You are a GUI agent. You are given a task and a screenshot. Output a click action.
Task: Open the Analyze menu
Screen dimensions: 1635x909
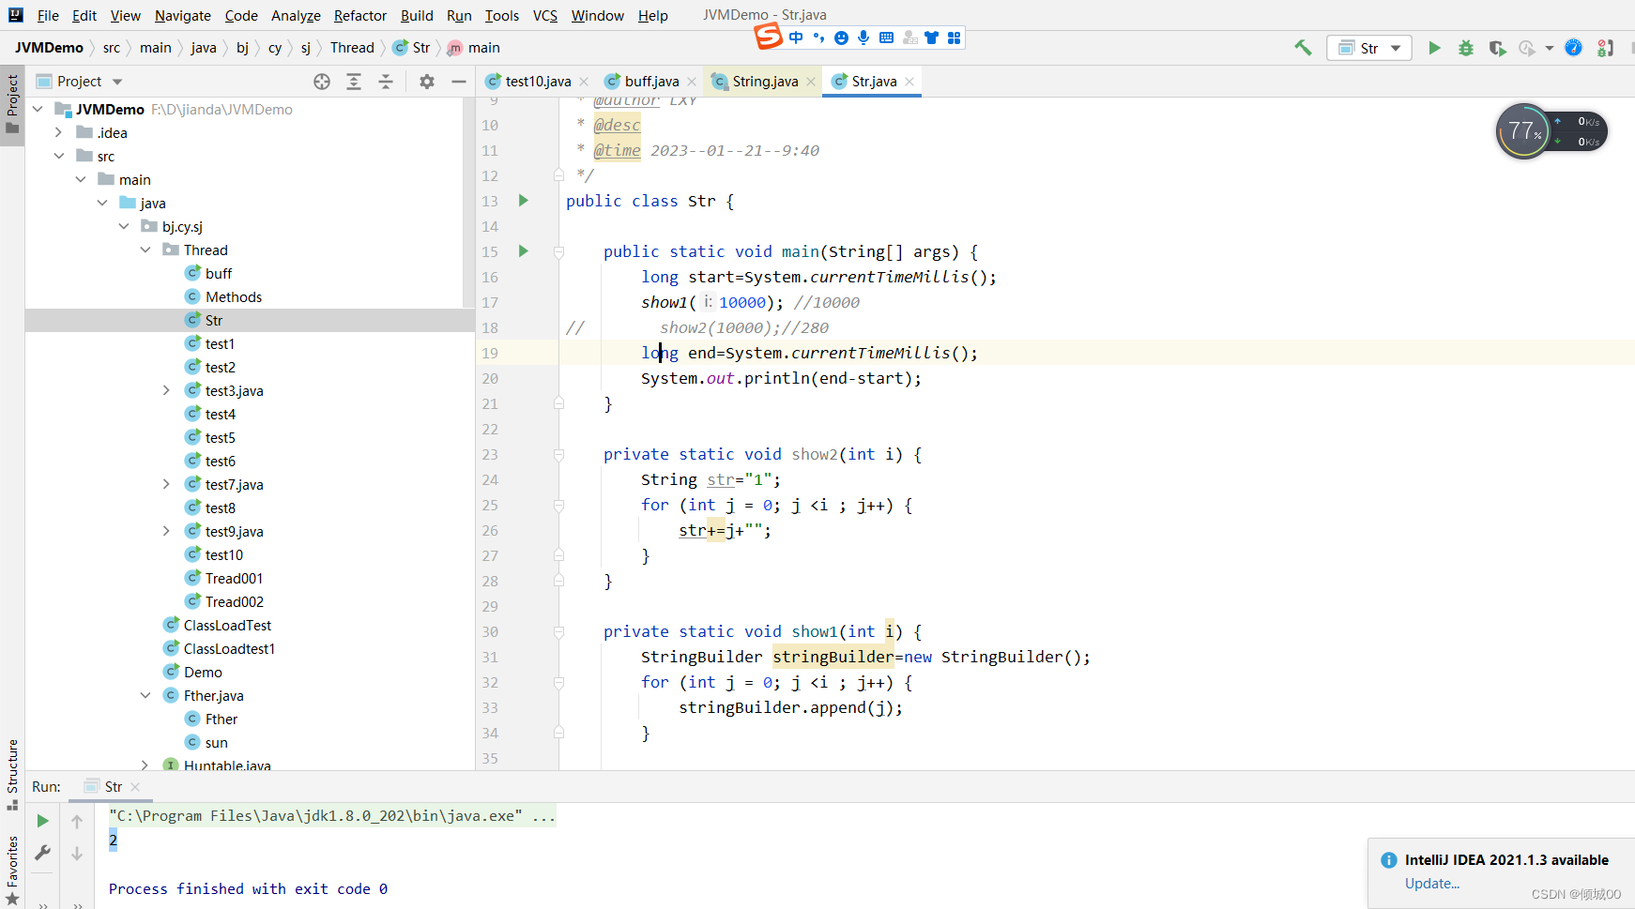(296, 15)
